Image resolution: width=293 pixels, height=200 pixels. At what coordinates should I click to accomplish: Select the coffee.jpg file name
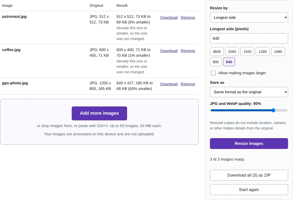click(x=11, y=50)
